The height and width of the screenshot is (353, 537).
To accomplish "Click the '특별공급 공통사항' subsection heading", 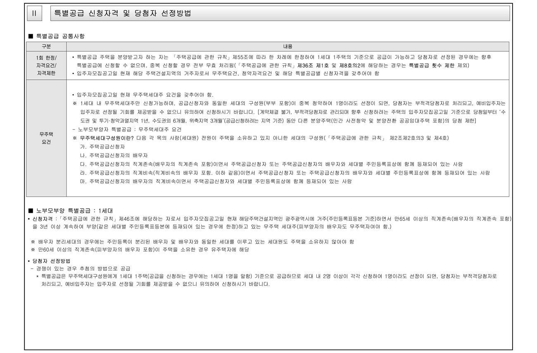I will point(56,37).
